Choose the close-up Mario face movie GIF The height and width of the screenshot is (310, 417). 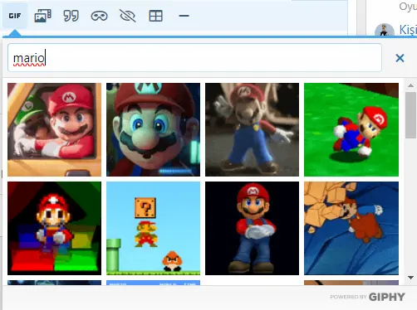[153, 129]
